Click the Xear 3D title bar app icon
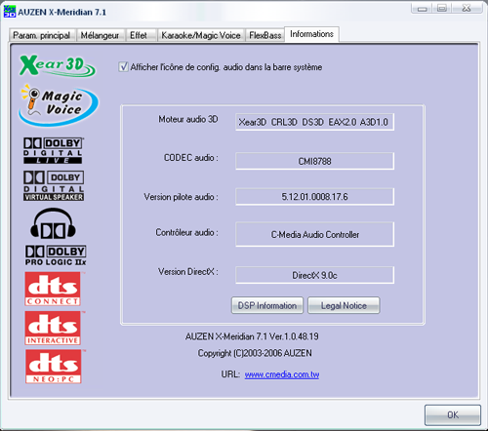 pos(10,12)
